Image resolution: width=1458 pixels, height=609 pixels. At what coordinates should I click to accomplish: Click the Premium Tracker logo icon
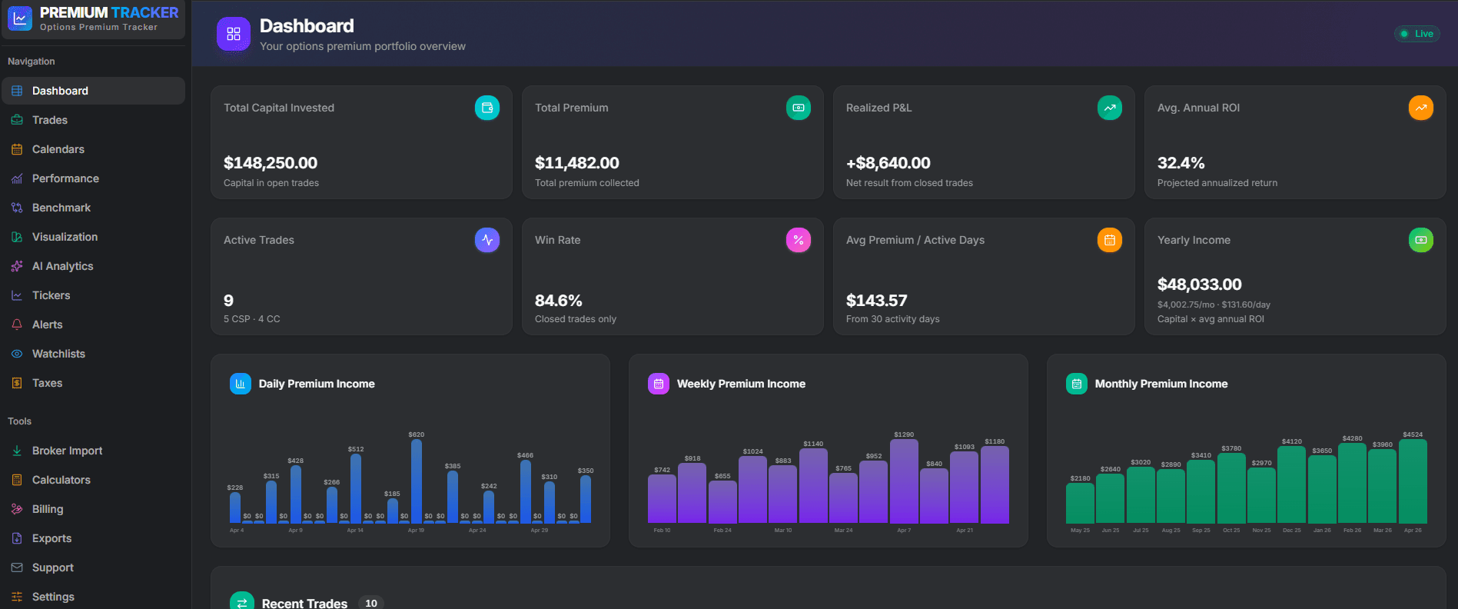pos(20,18)
